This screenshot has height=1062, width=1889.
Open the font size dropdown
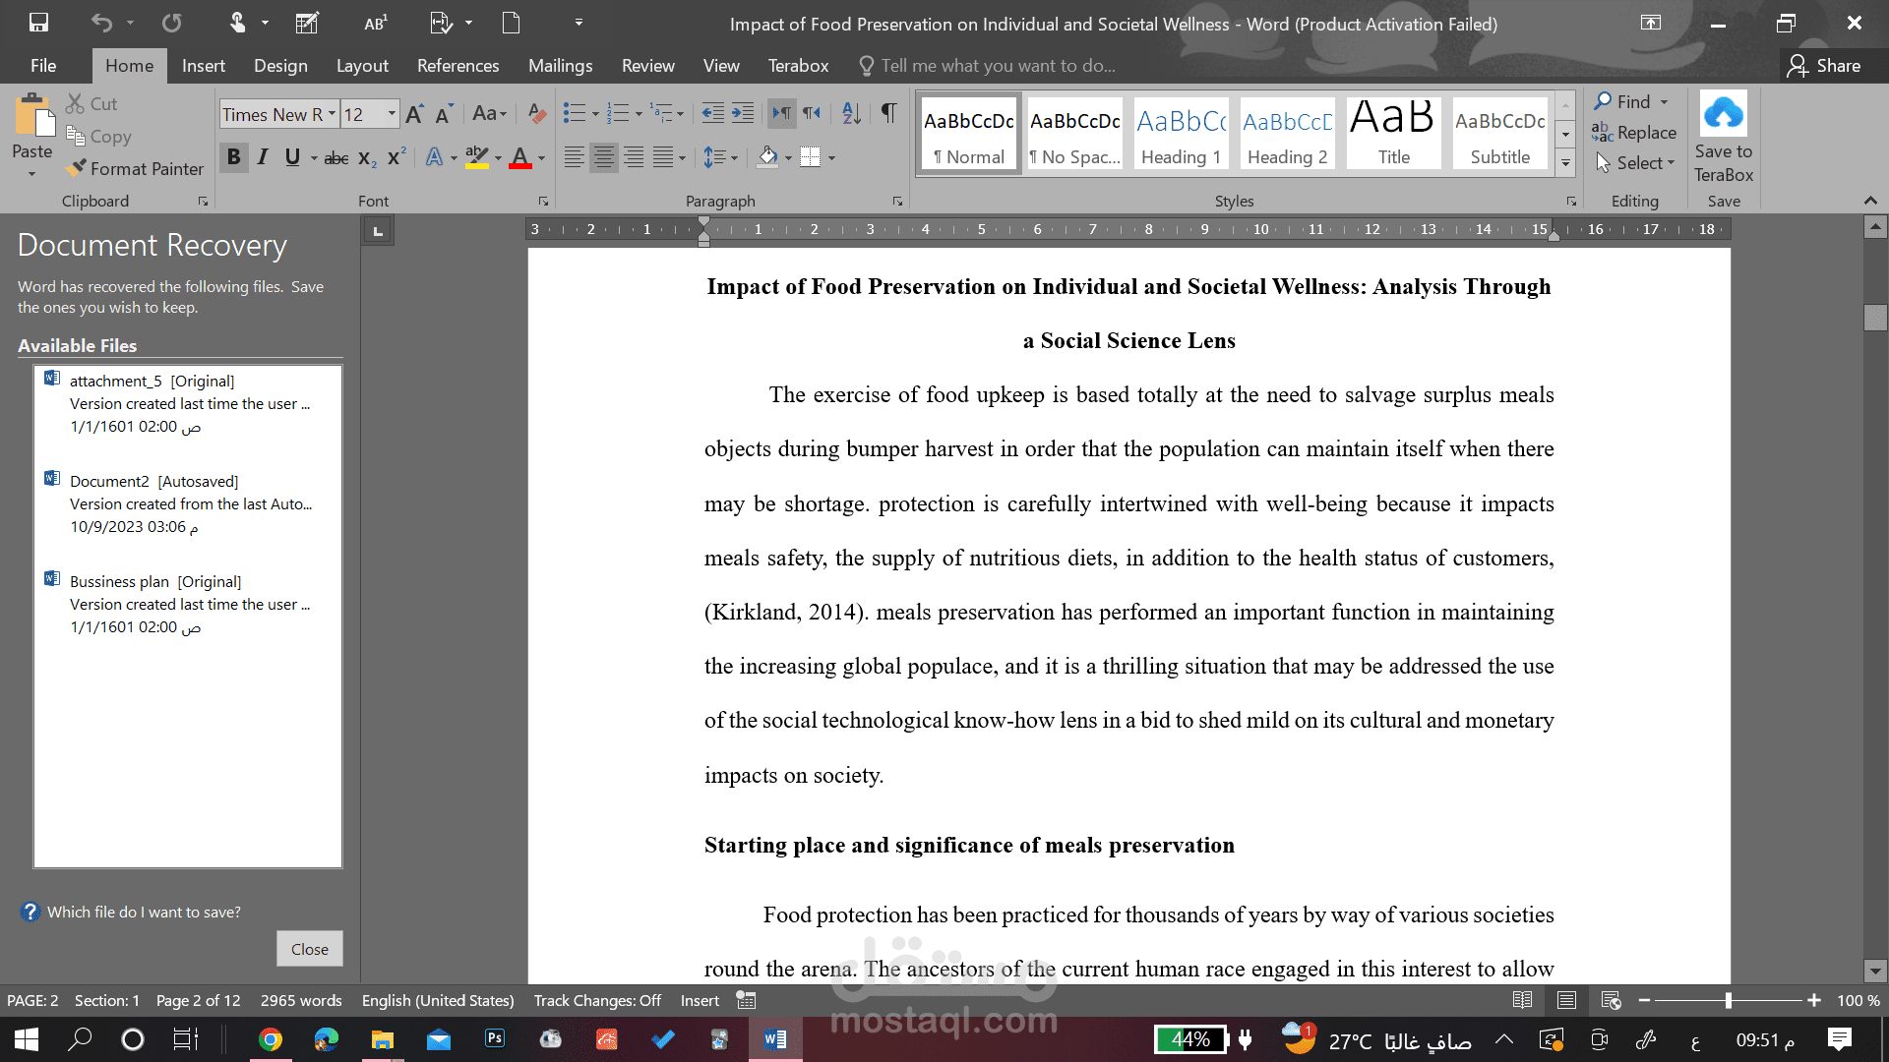click(x=392, y=114)
